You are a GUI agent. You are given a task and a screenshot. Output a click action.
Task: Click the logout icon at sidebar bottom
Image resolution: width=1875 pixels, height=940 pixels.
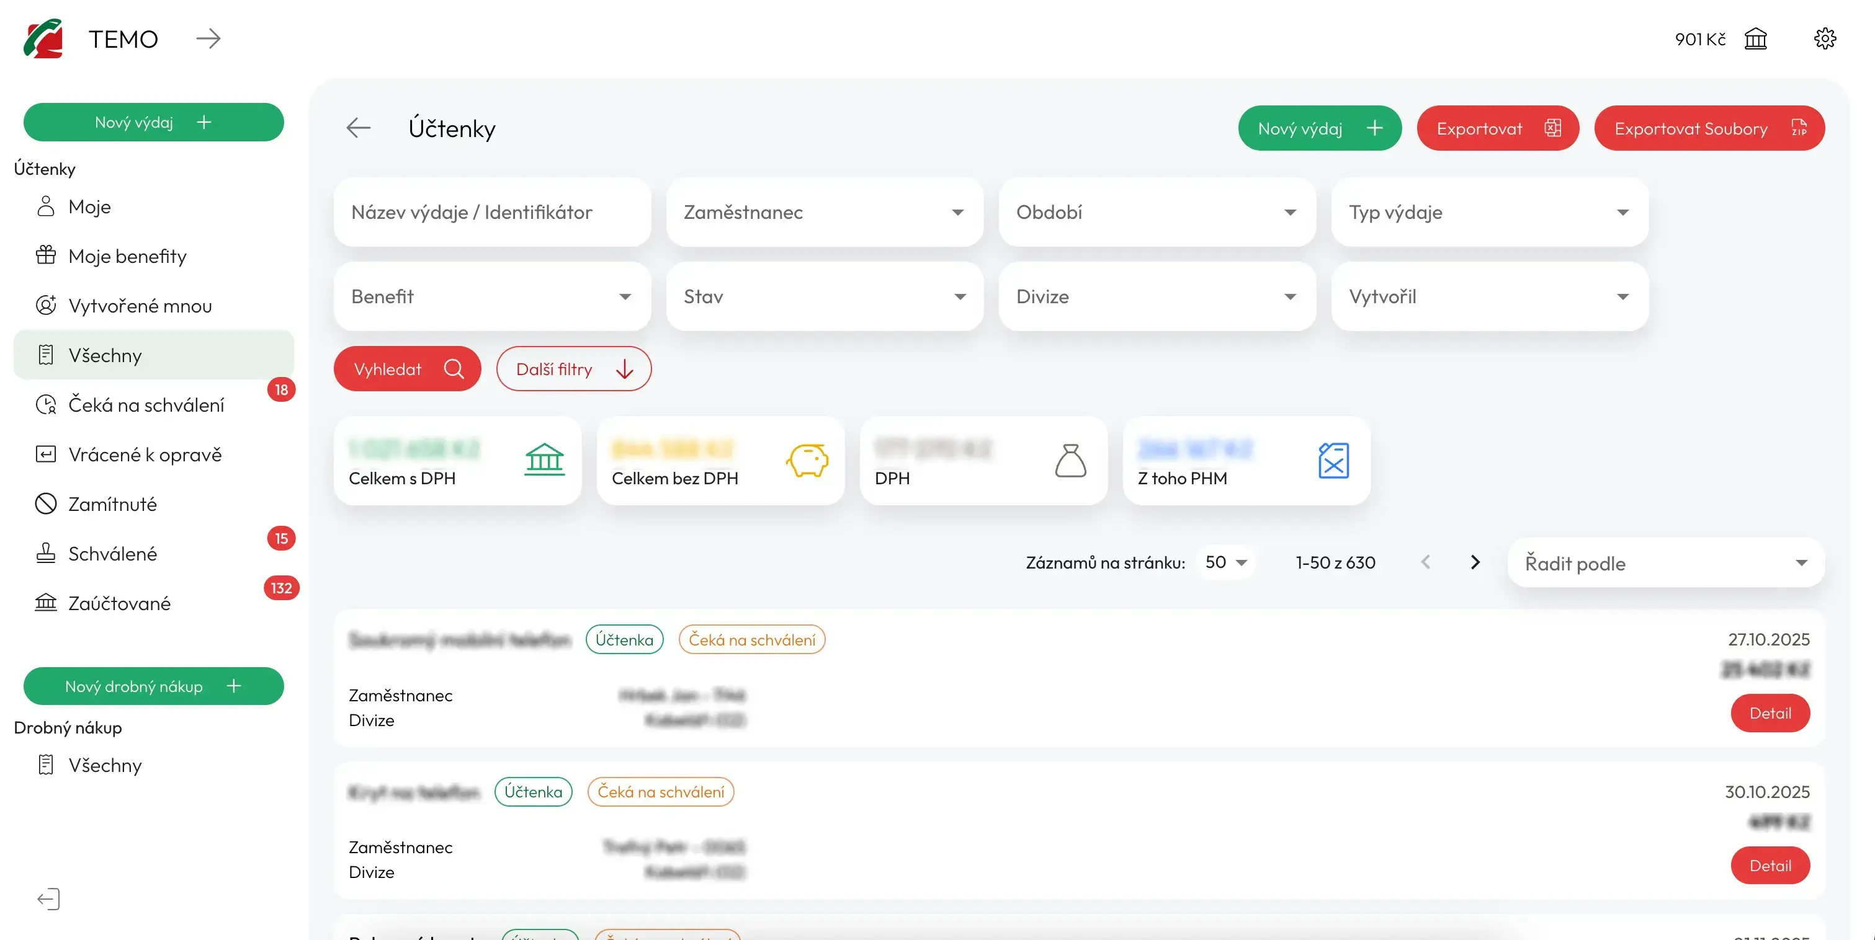click(x=48, y=898)
